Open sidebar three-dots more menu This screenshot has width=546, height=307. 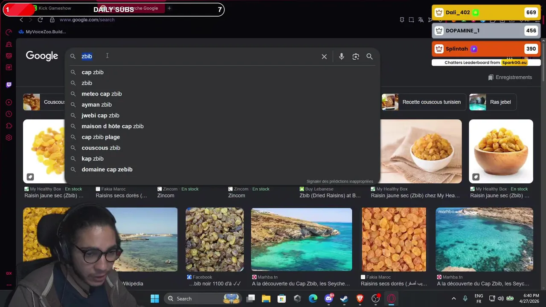click(9, 285)
